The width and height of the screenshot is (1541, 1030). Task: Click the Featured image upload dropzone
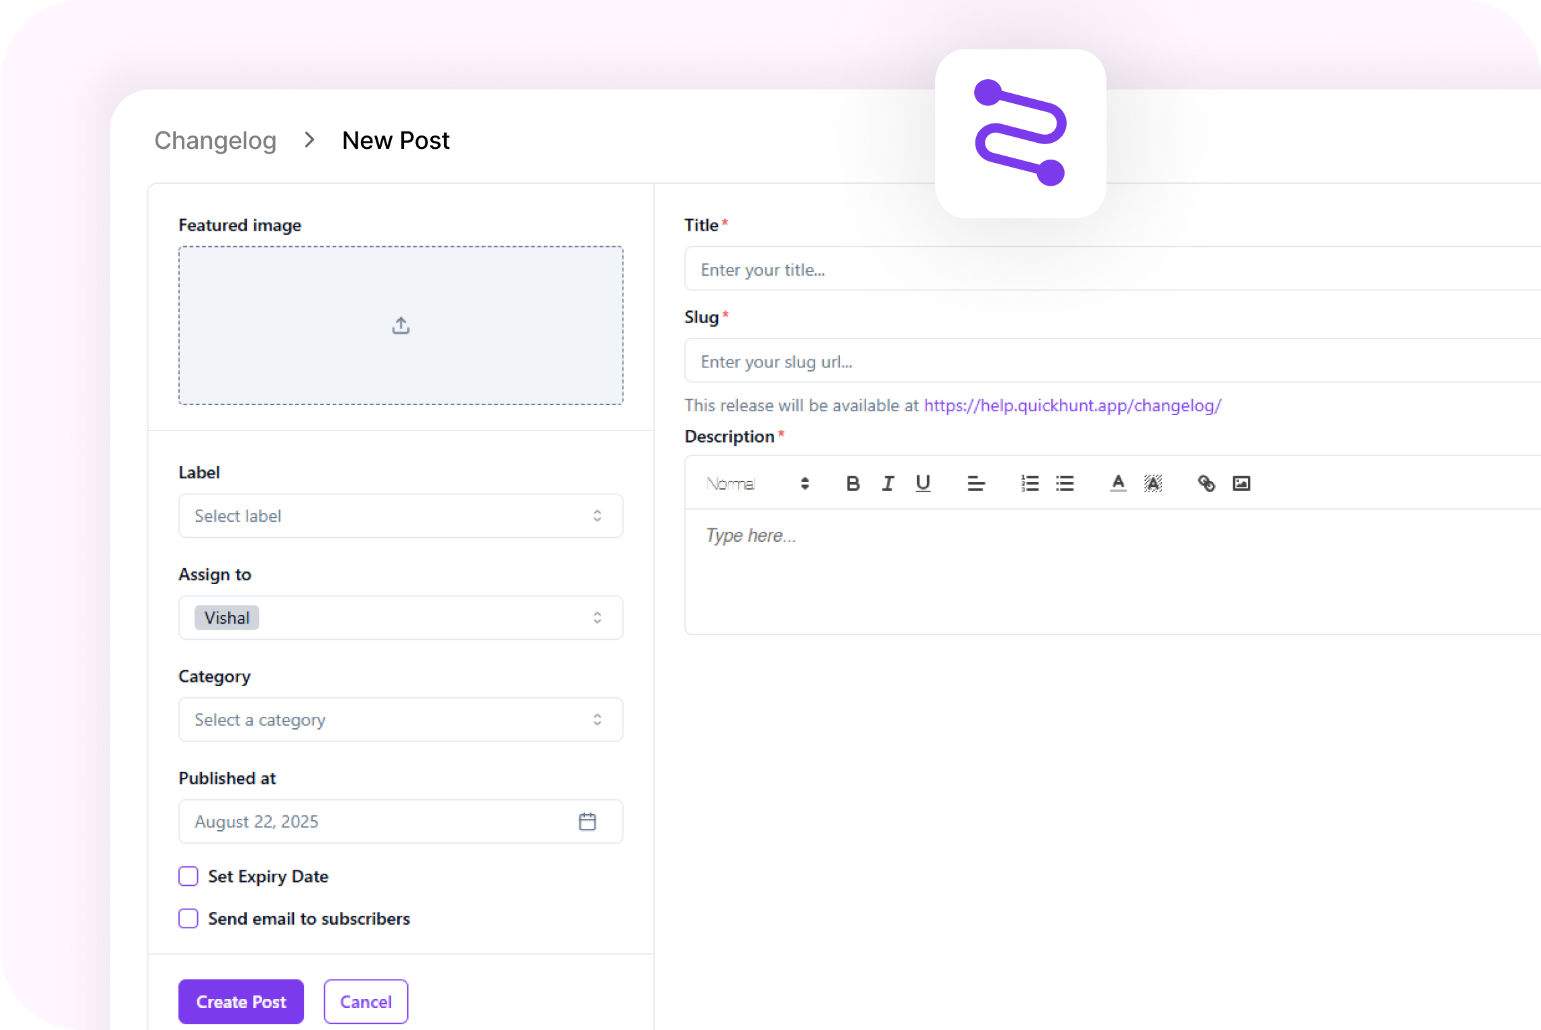point(401,326)
